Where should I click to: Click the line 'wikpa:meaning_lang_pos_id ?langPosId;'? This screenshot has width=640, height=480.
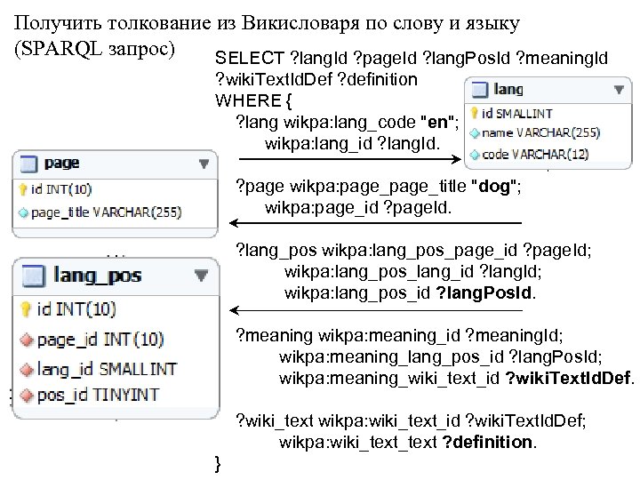(x=441, y=356)
